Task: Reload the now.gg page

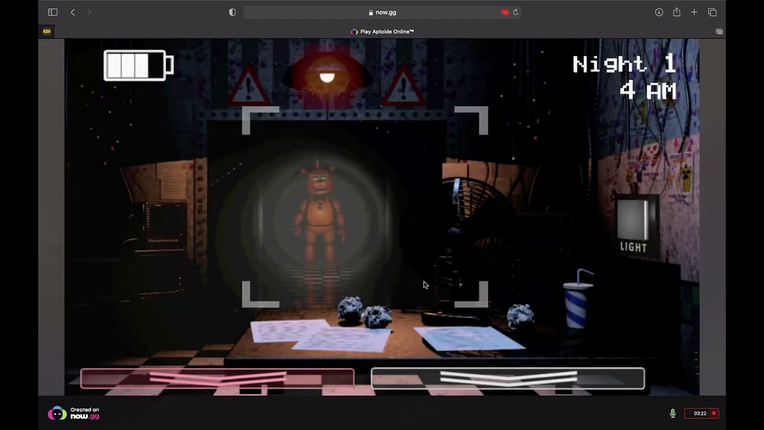Action: (x=516, y=12)
